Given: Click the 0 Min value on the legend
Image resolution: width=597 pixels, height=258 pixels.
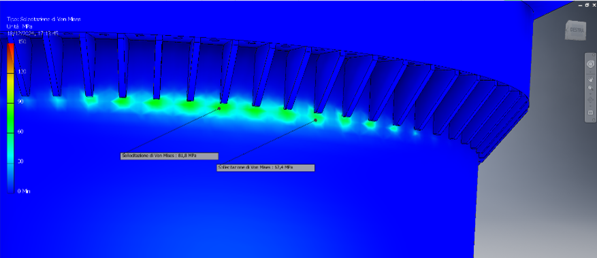Looking at the screenshot, I should click(24, 191).
